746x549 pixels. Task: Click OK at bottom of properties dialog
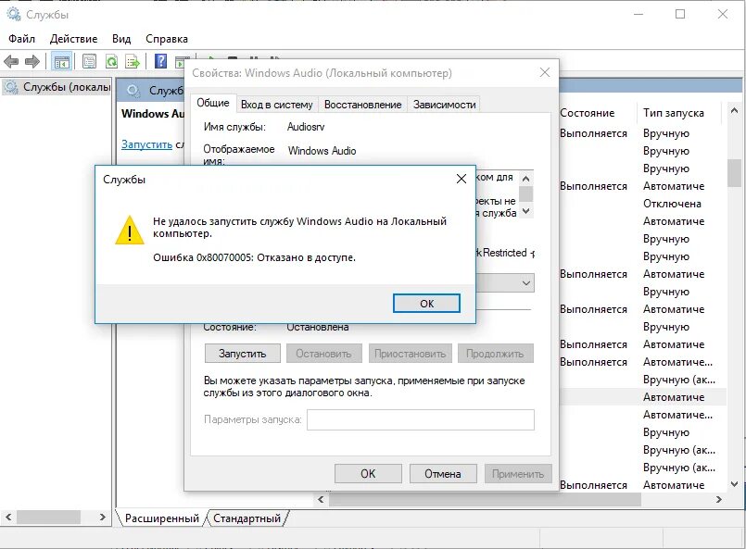point(368,474)
